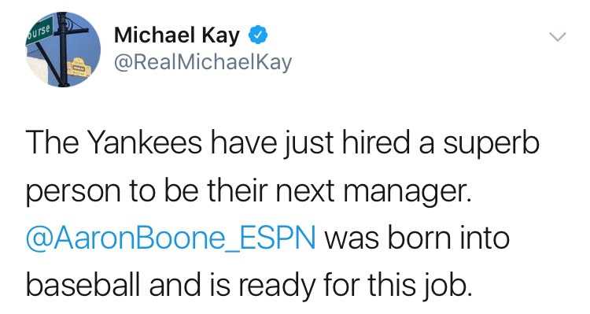Click the tweet line starting "person to be"
This screenshot has width=590, height=314.
[x=249, y=192]
